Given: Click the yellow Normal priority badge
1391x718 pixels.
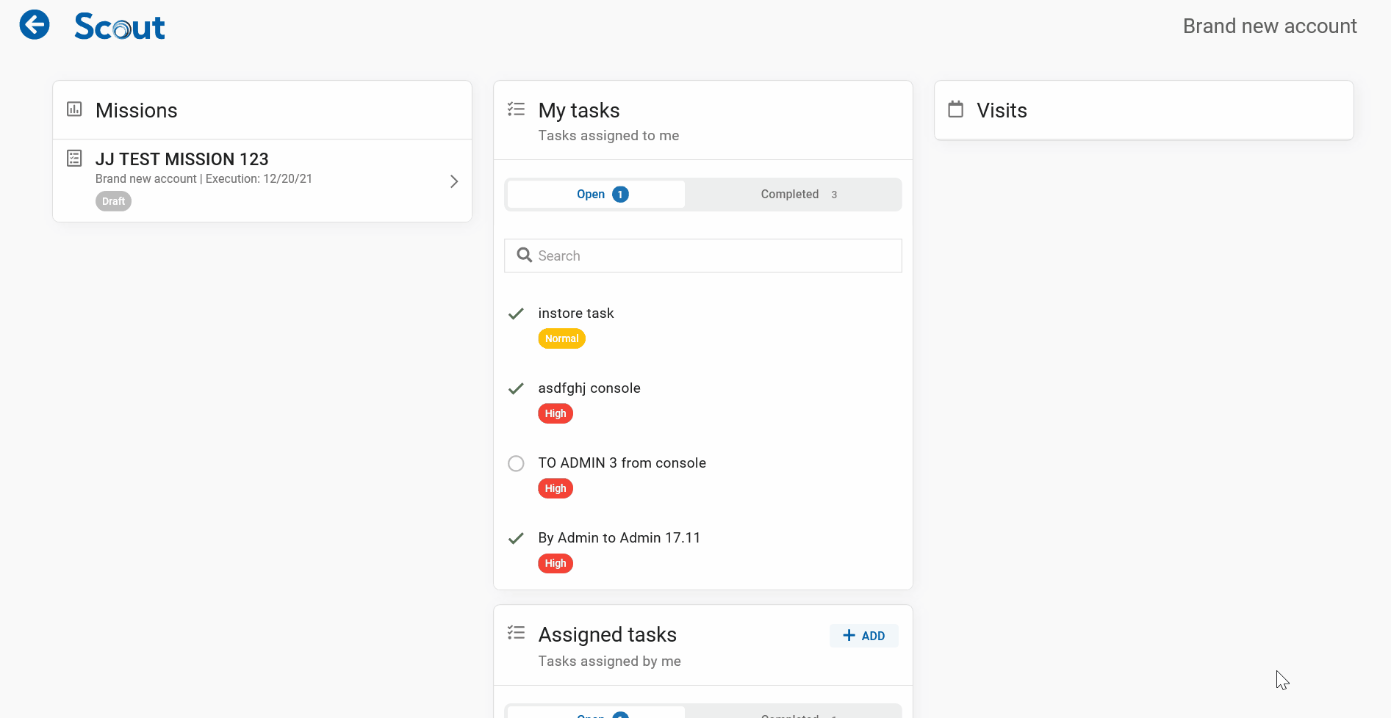Looking at the screenshot, I should click(561, 338).
